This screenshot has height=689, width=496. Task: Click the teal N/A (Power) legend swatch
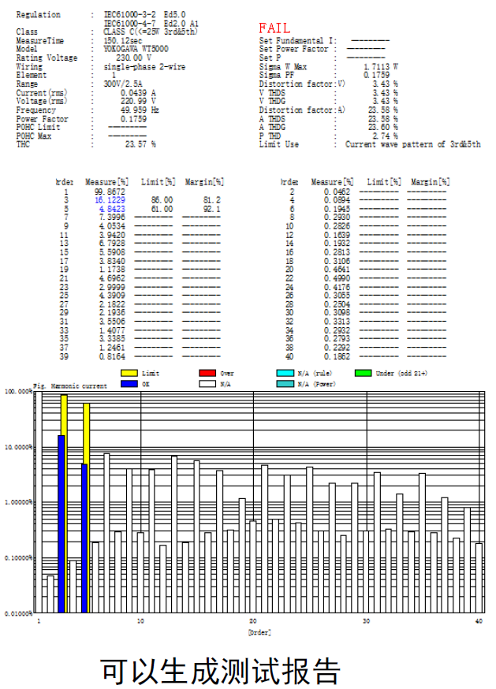coord(286,384)
